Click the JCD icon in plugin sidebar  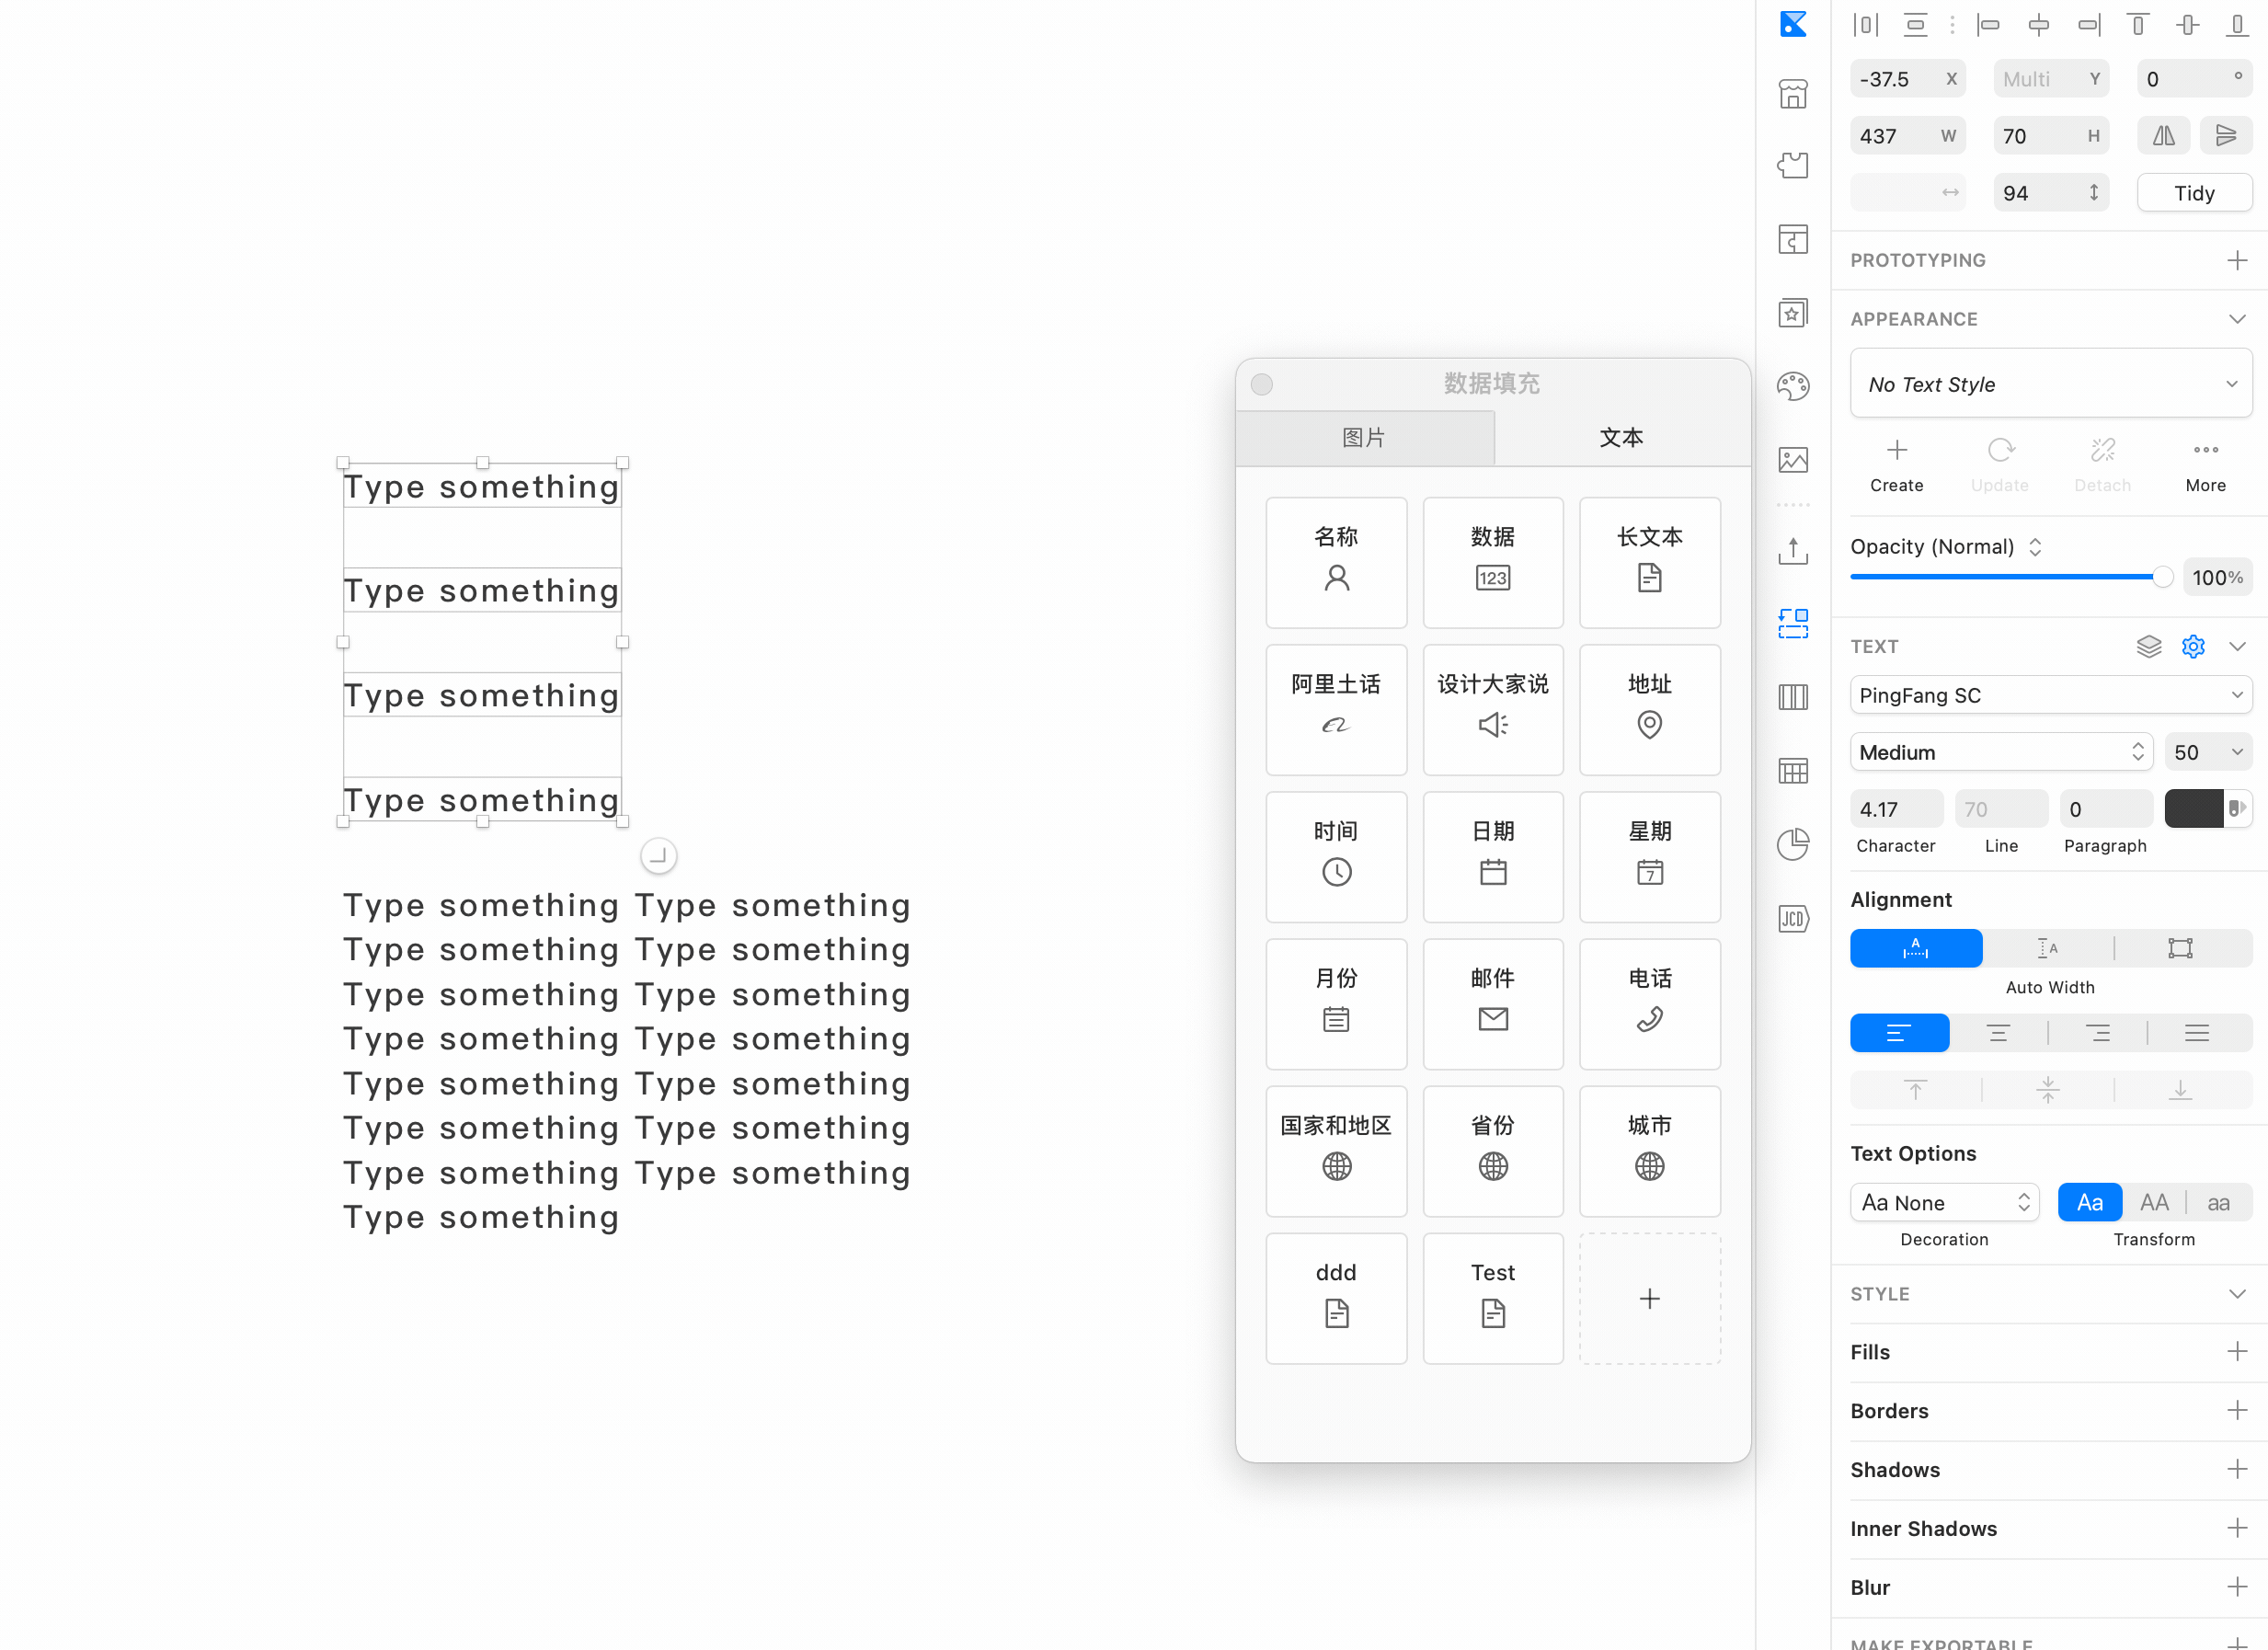[x=1792, y=918]
